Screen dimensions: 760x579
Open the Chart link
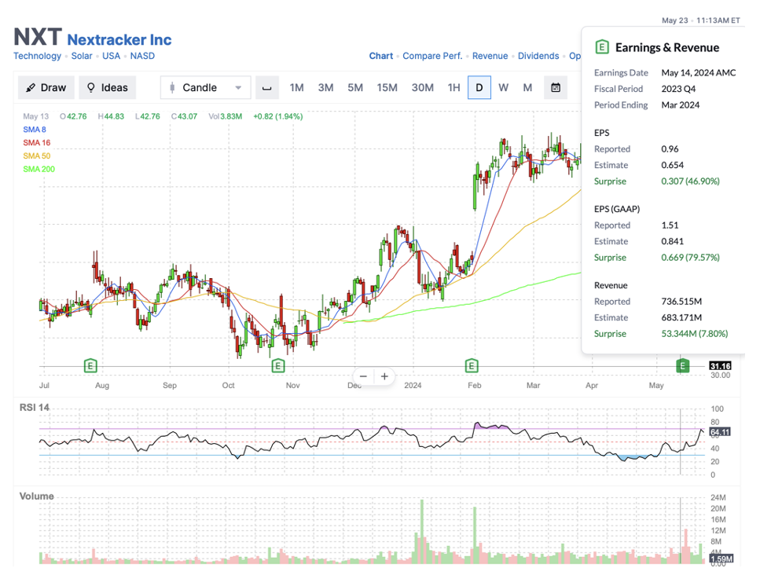(x=381, y=56)
